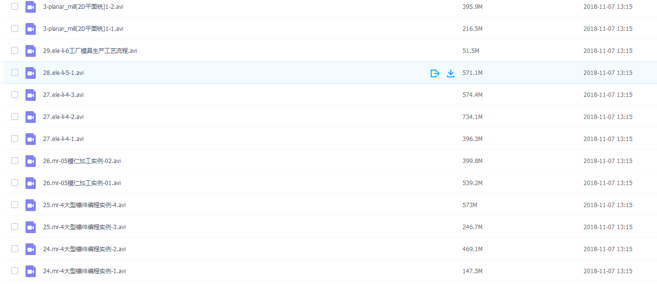657x284 pixels.
Task: Select checkbox of 28.ele-li-5-1.avi
Action: 15,72
